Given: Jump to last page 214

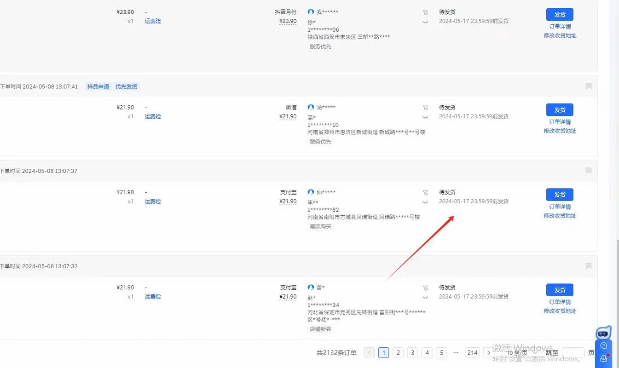Looking at the screenshot, I should pyautogui.click(x=472, y=353).
